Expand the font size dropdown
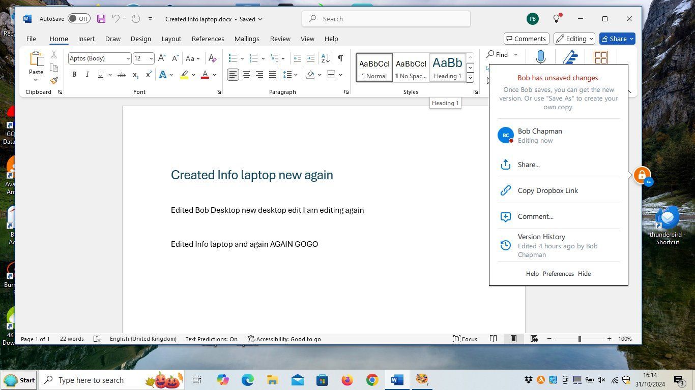 pyautogui.click(x=151, y=58)
